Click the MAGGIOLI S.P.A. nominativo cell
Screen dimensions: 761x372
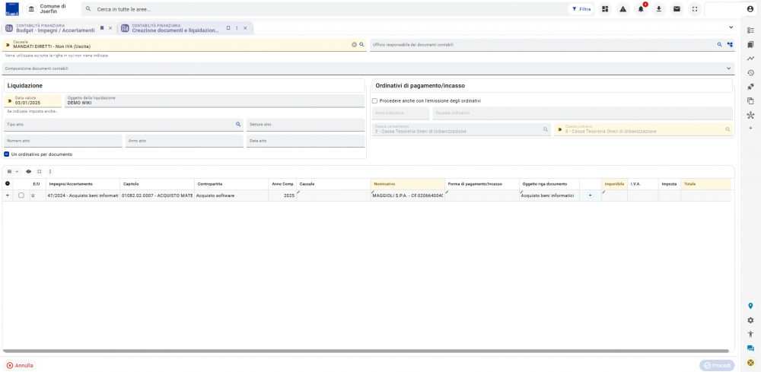coord(408,196)
